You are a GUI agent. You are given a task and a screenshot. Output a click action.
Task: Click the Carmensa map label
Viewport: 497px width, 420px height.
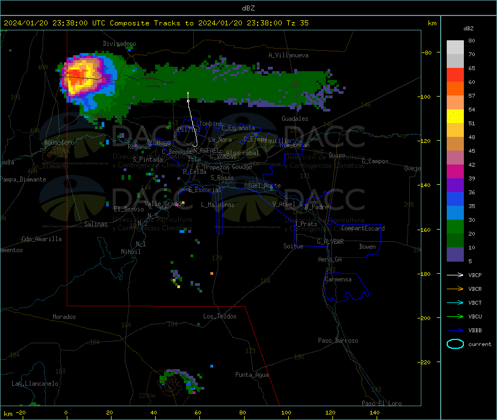pos(338,279)
